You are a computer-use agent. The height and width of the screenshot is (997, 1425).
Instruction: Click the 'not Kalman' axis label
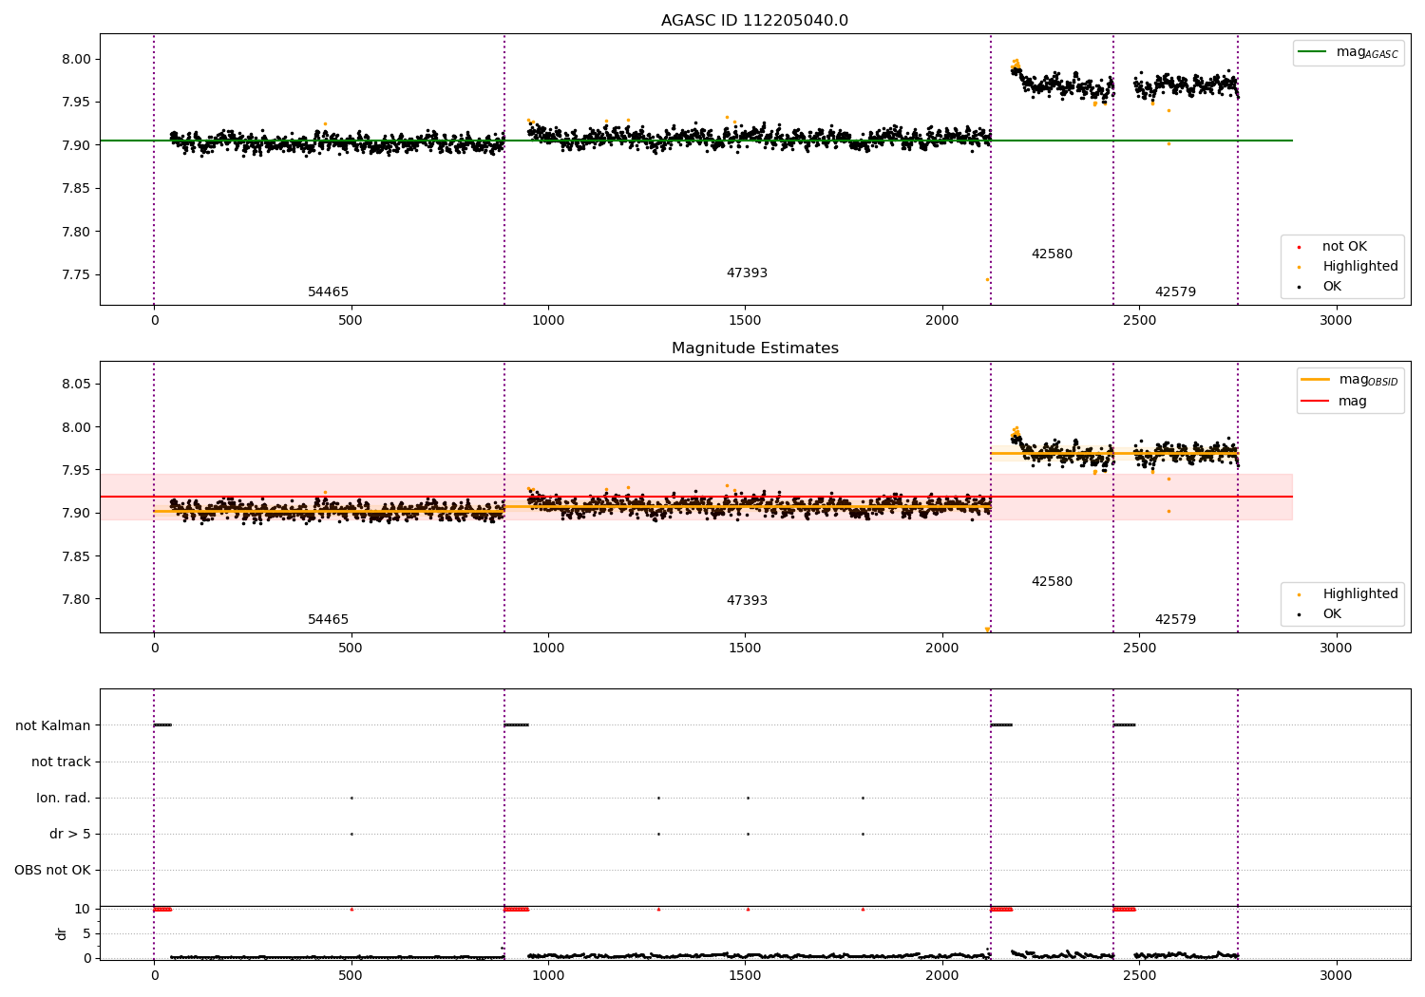(53, 726)
